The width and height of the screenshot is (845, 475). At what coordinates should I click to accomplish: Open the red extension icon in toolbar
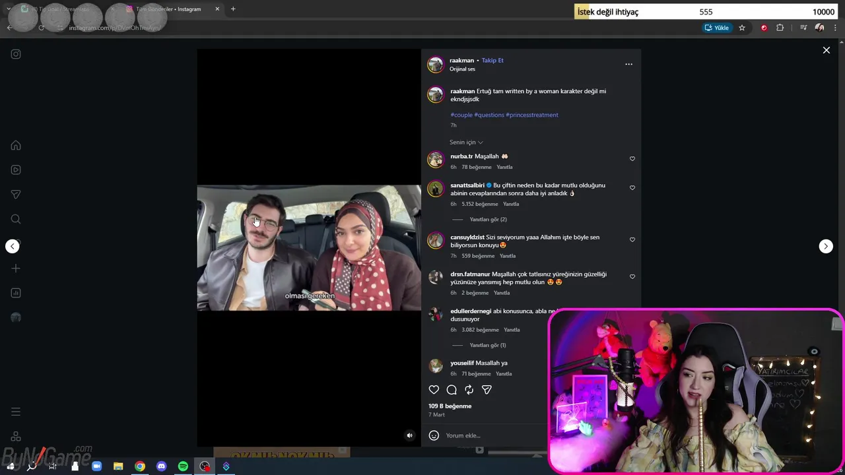click(764, 28)
